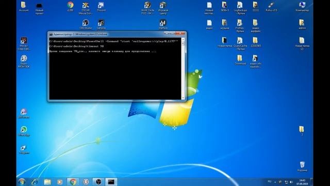Open the OSCAR Mouse shortcut

(86, 8)
